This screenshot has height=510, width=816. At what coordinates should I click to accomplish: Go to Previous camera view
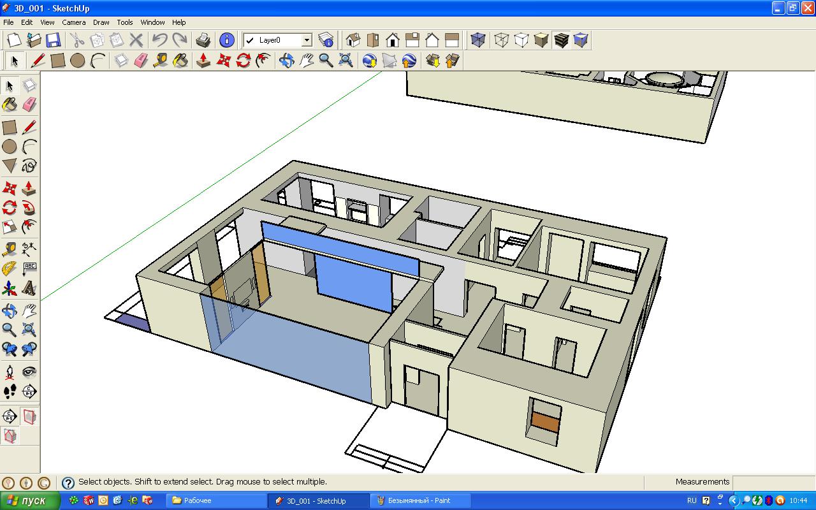pyautogui.click(x=10, y=349)
